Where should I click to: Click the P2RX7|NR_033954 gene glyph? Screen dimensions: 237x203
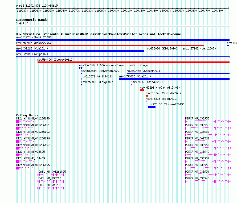[x=208, y=175]
